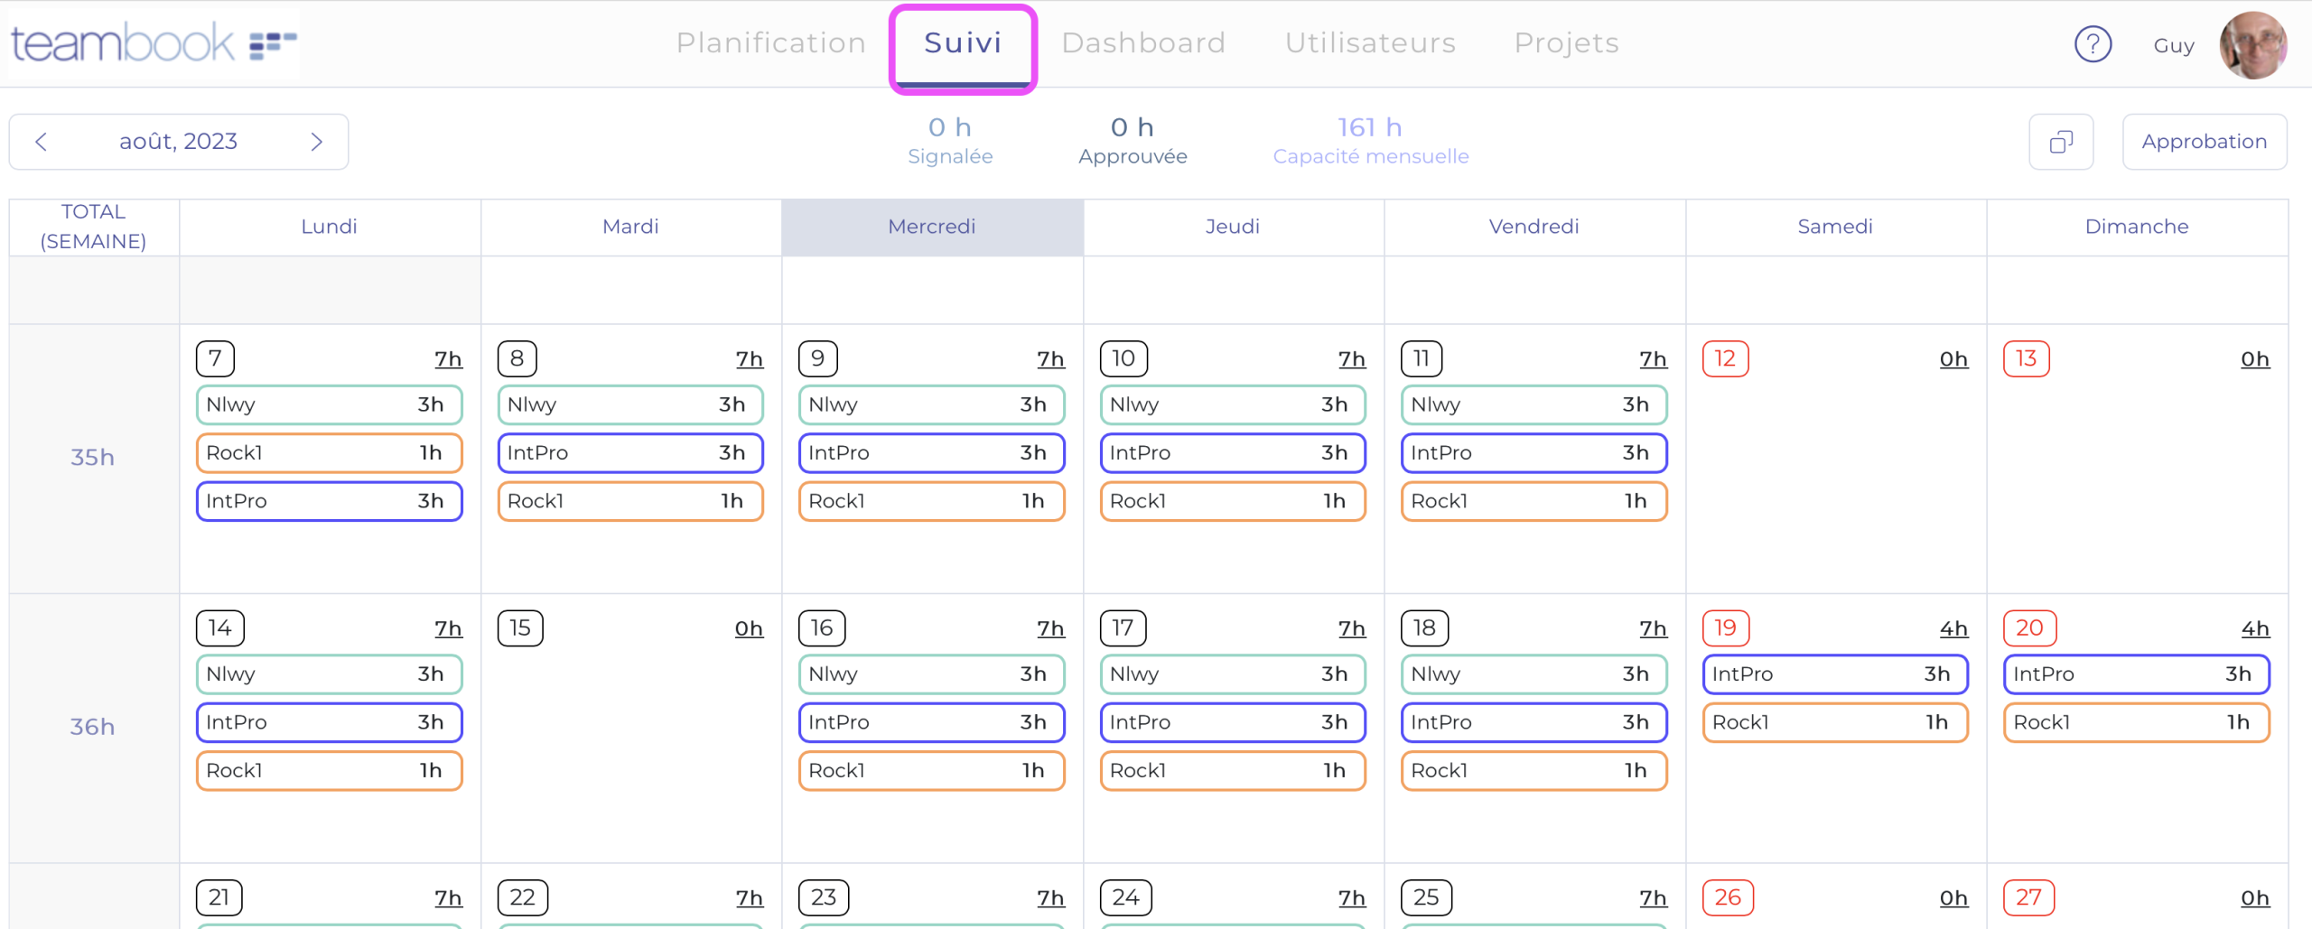Highlight the Mercredi column header
The height and width of the screenshot is (929, 2312).
(x=932, y=227)
